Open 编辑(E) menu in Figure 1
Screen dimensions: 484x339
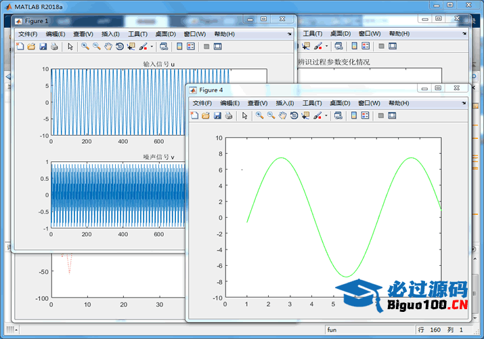(56, 34)
